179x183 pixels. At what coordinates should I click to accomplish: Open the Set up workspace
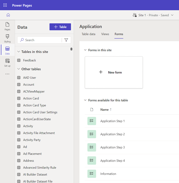(x=7, y=63)
